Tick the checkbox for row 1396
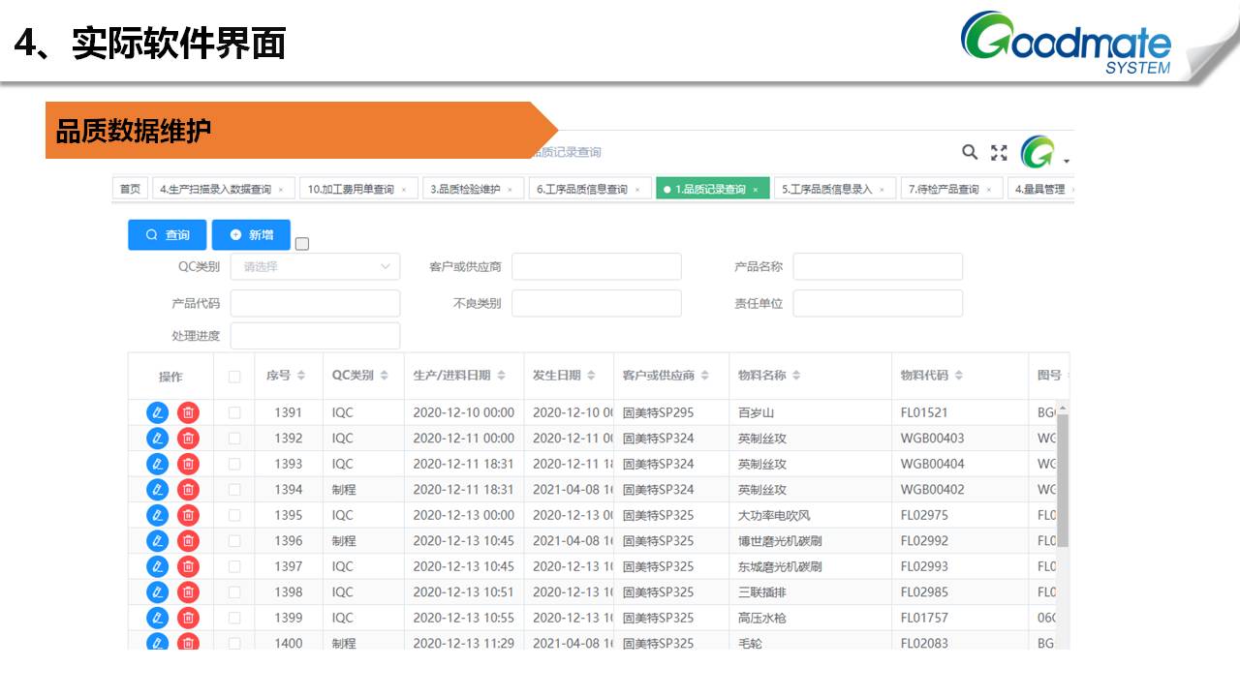The image size is (1240, 697). (x=234, y=541)
